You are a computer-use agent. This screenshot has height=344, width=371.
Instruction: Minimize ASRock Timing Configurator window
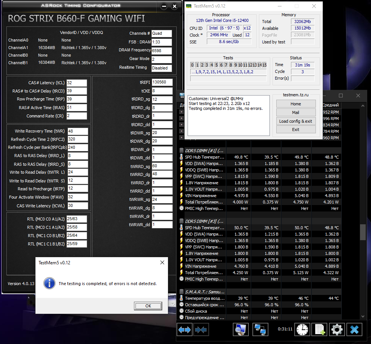click(164, 6)
